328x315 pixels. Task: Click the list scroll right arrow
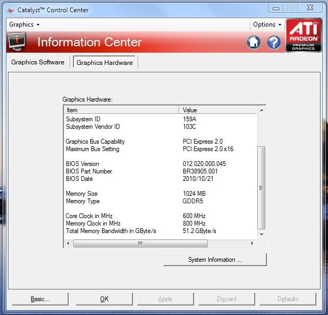point(253,243)
